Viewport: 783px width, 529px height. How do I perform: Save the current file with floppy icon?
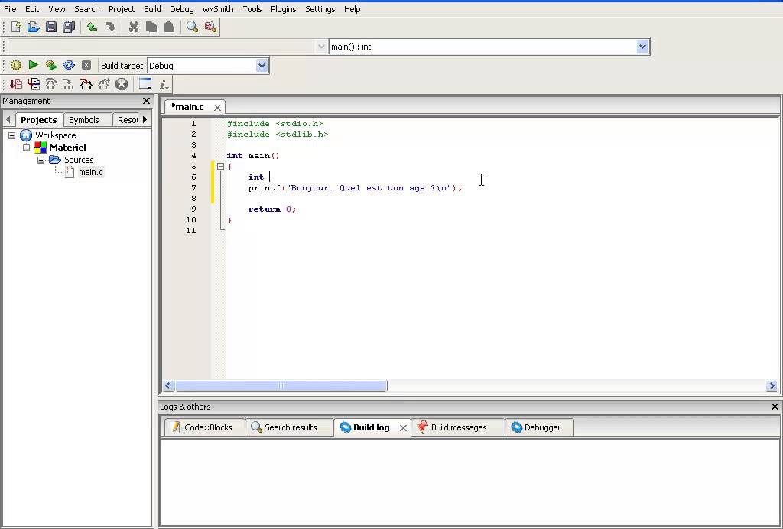pos(51,27)
